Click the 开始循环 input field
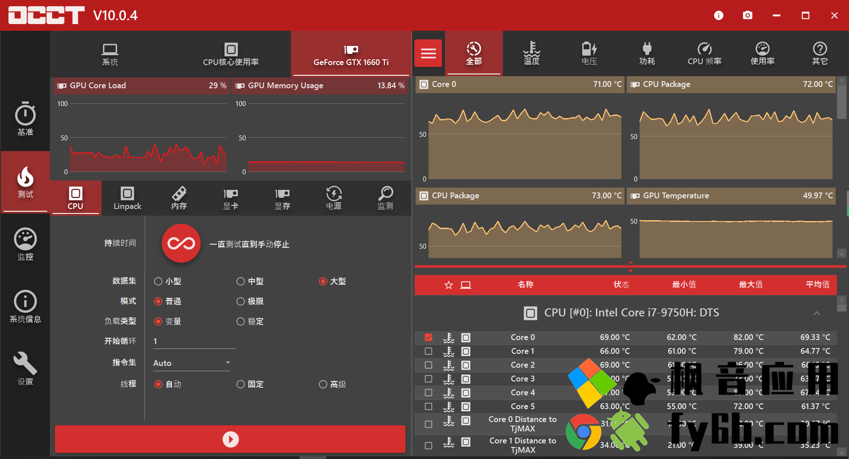 click(x=194, y=341)
